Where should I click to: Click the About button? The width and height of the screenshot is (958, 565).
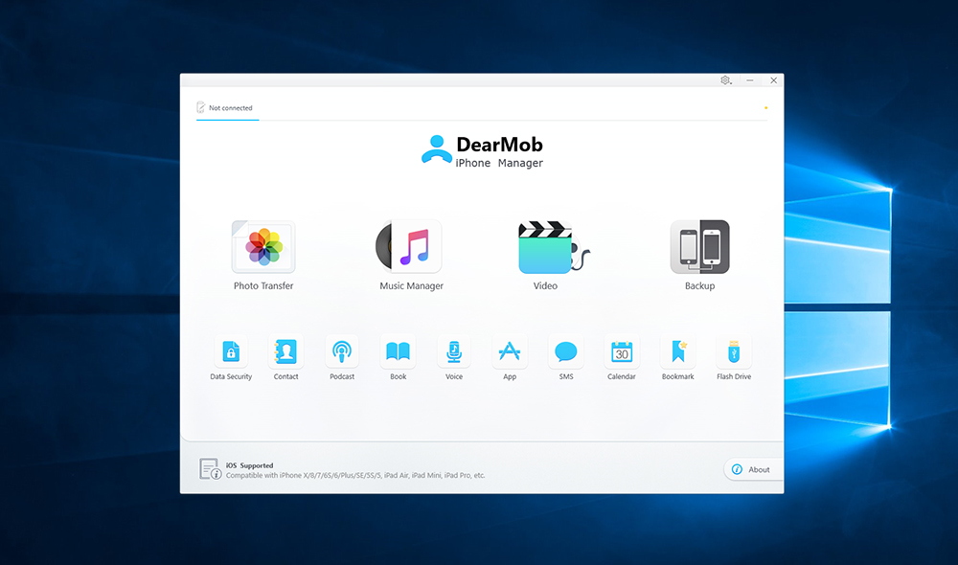tap(753, 469)
